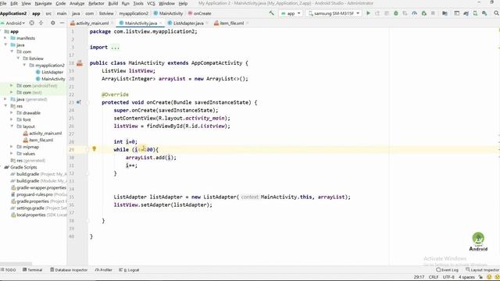Open the Build menu
The image size is (500, 281).
(112, 3)
